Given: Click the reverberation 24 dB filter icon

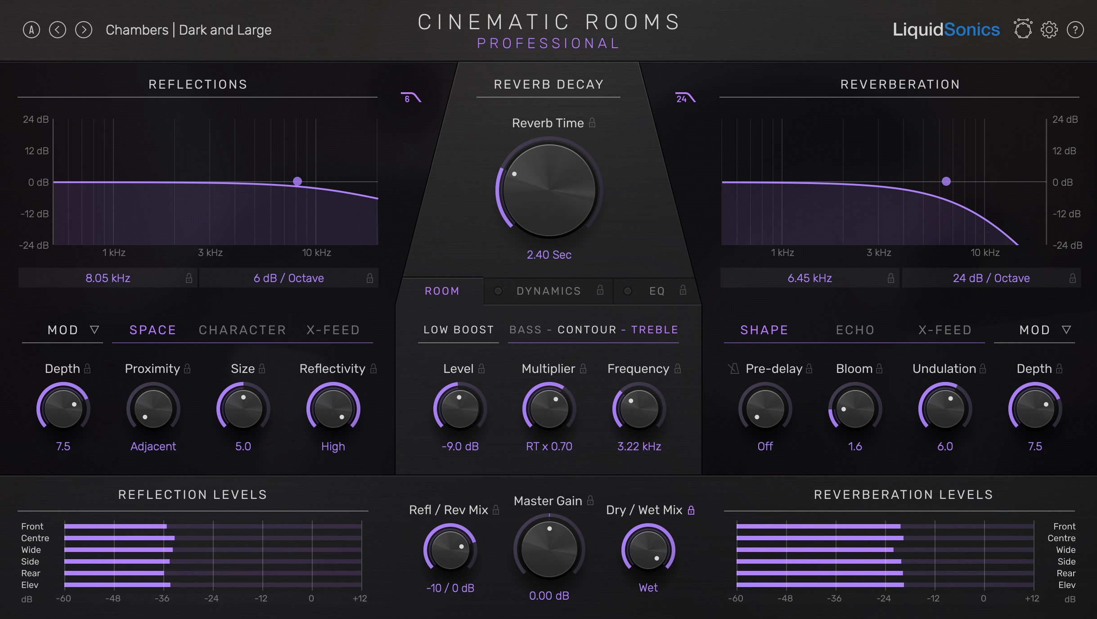Looking at the screenshot, I should pos(685,98).
